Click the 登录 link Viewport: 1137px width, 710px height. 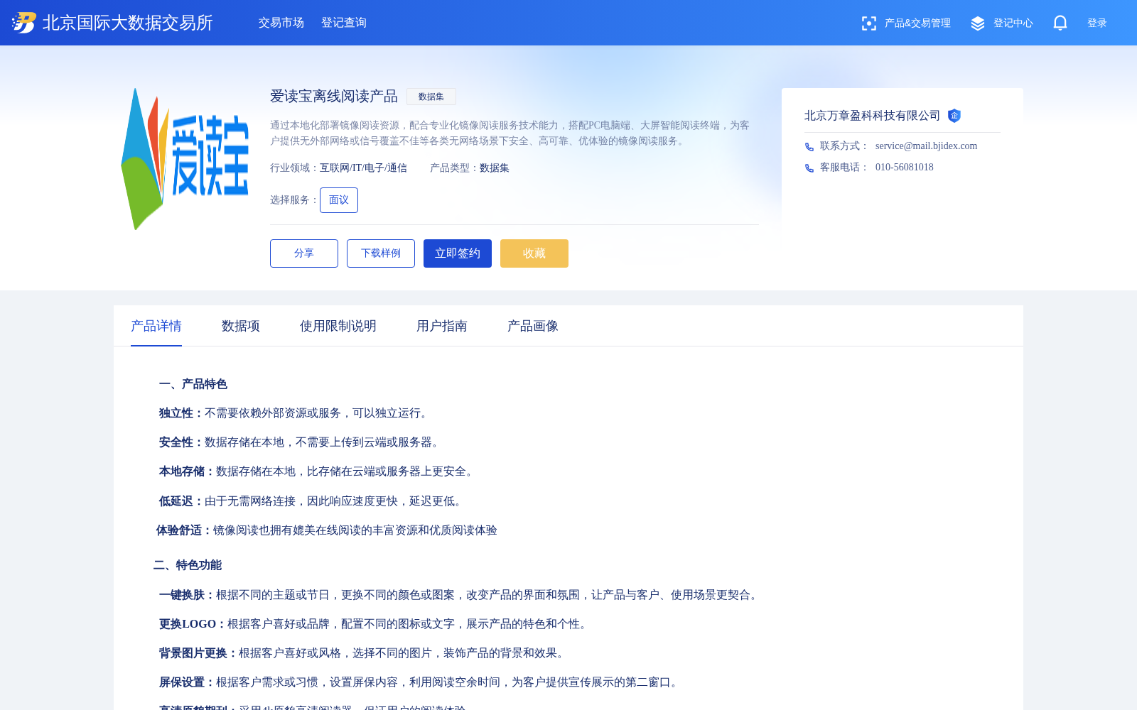(x=1097, y=23)
